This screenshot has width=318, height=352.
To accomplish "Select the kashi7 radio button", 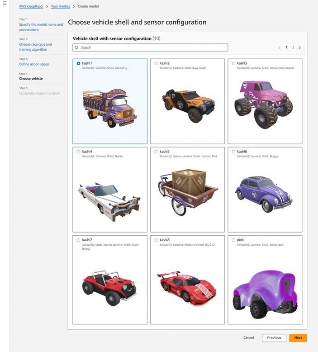I will 78,240.
